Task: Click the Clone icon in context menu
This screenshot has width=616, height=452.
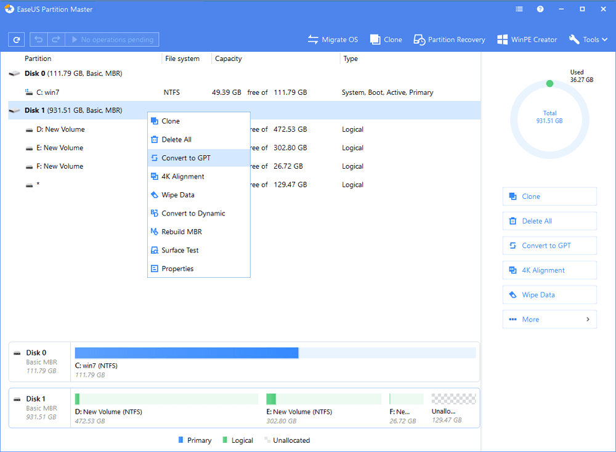Action: (x=155, y=121)
